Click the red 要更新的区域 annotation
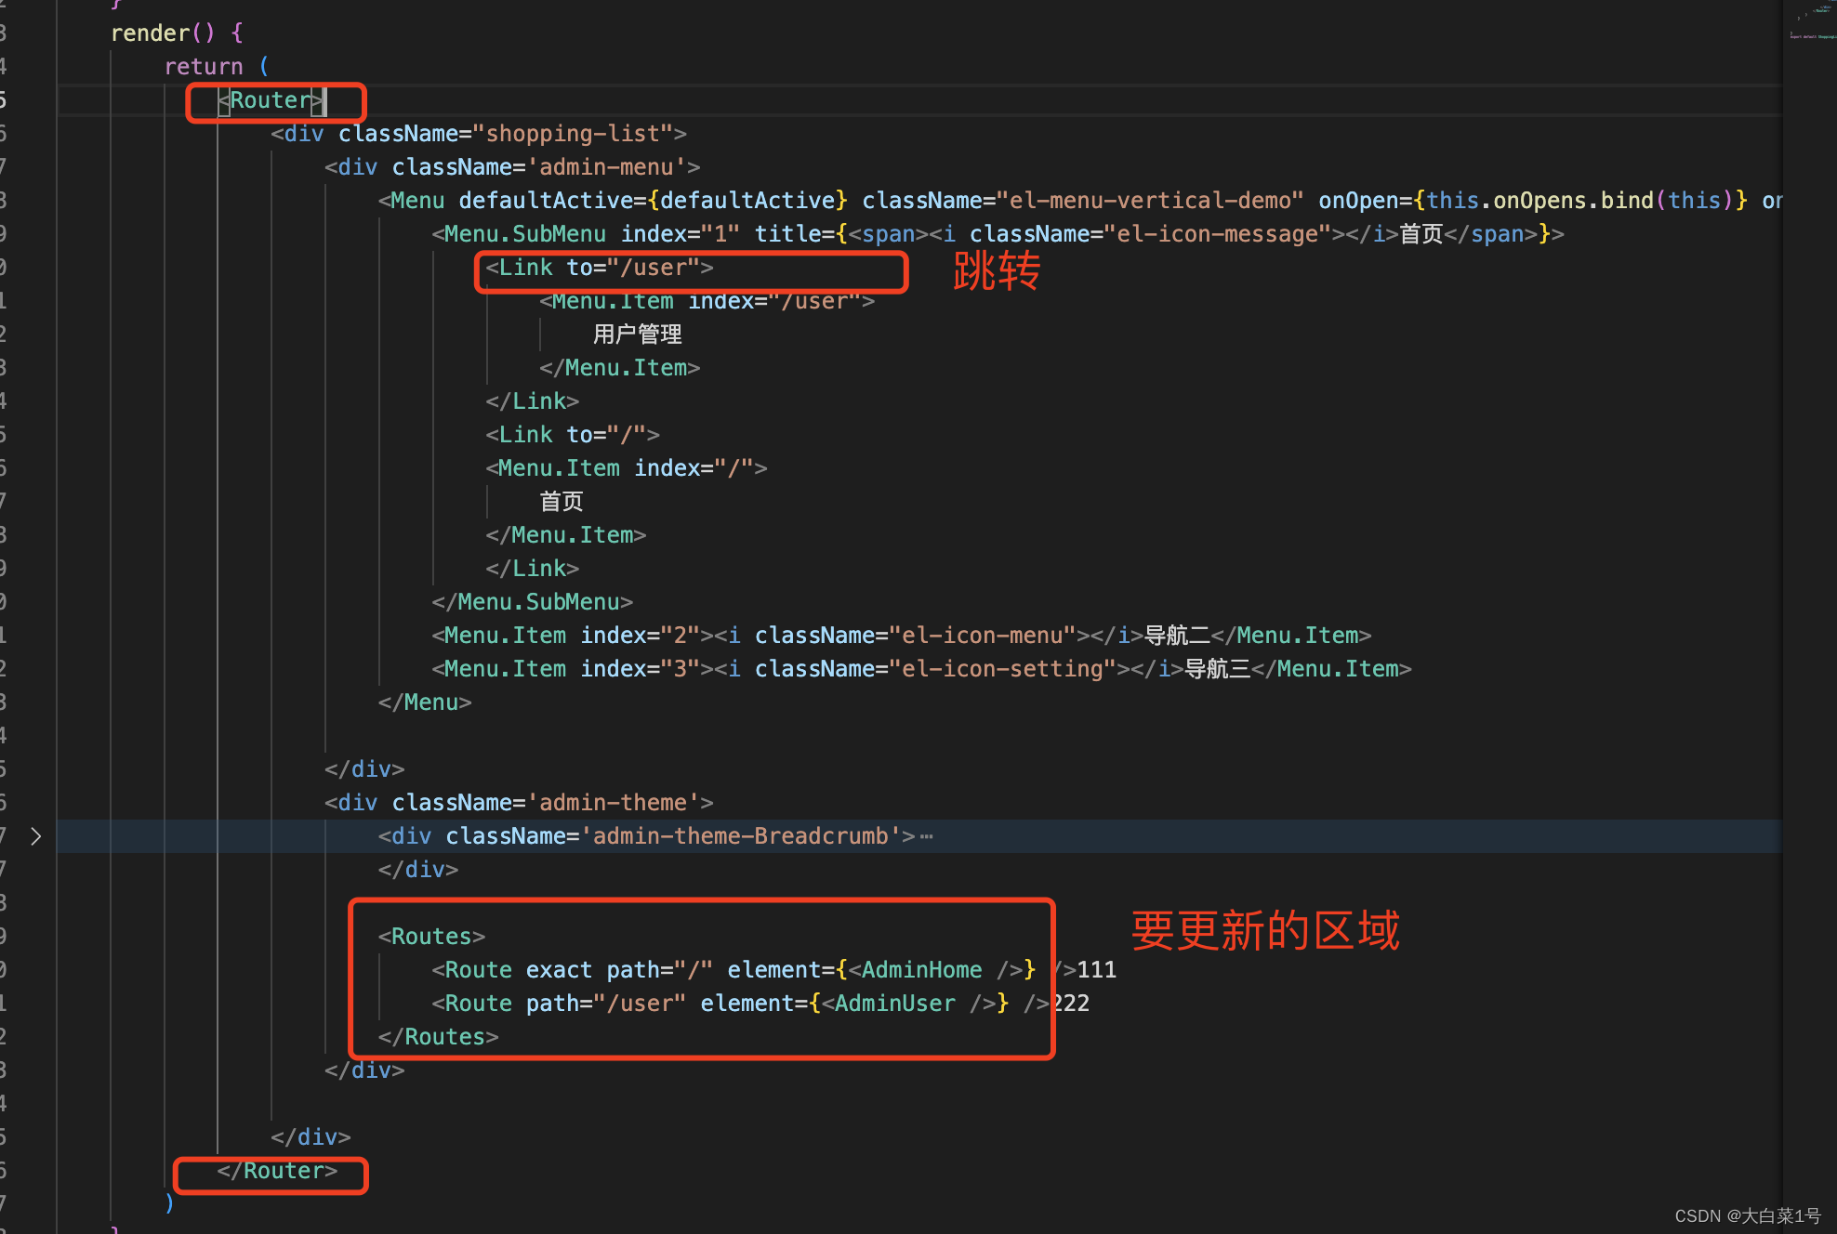 pyautogui.click(x=1264, y=930)
